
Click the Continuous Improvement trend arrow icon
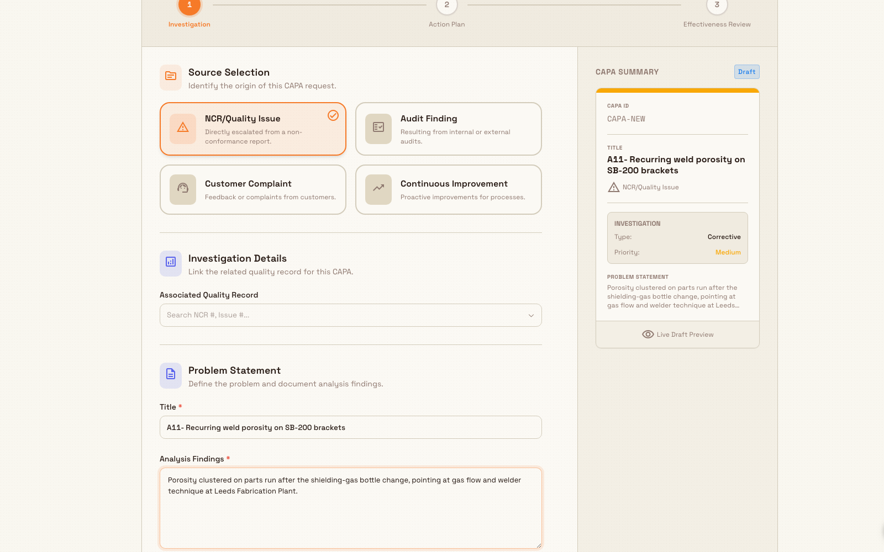click(378, 189)
